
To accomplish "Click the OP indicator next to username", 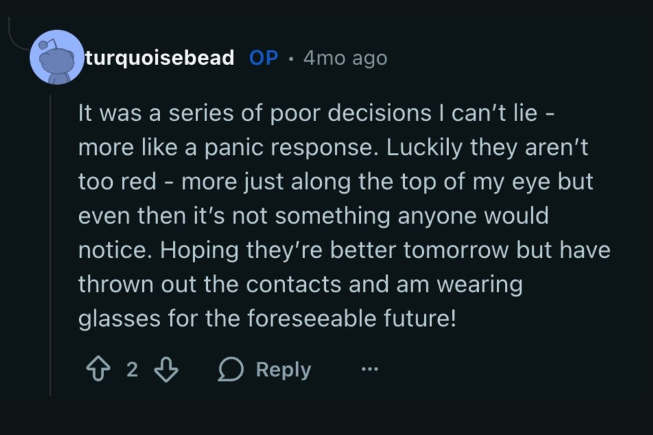I will point(263,57).
